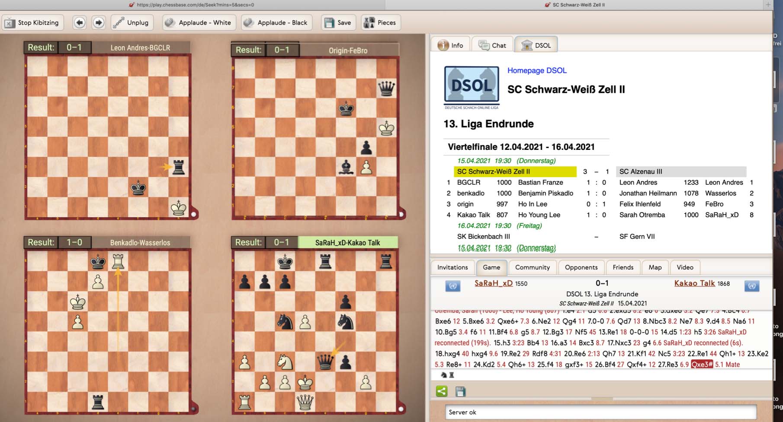This screenshot has height=422, width=783.
Task: Click the save game icon below notation
Action: click(x=460, y=391)
